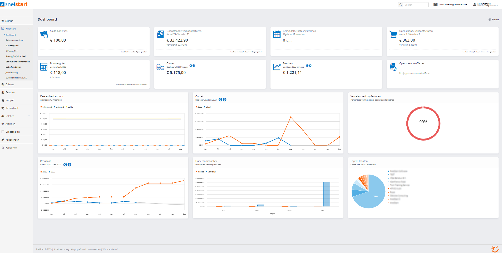502x253 pixels.
Task: Click the Koppelingen plug icon
Action: pos(3,140)
